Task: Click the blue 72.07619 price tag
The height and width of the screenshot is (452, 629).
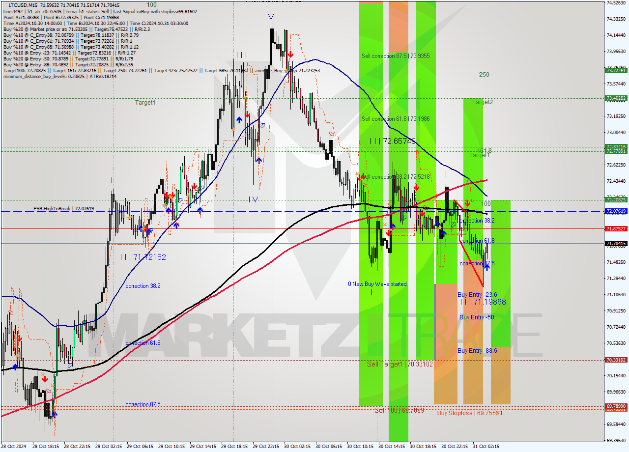Action: (616, 211)
